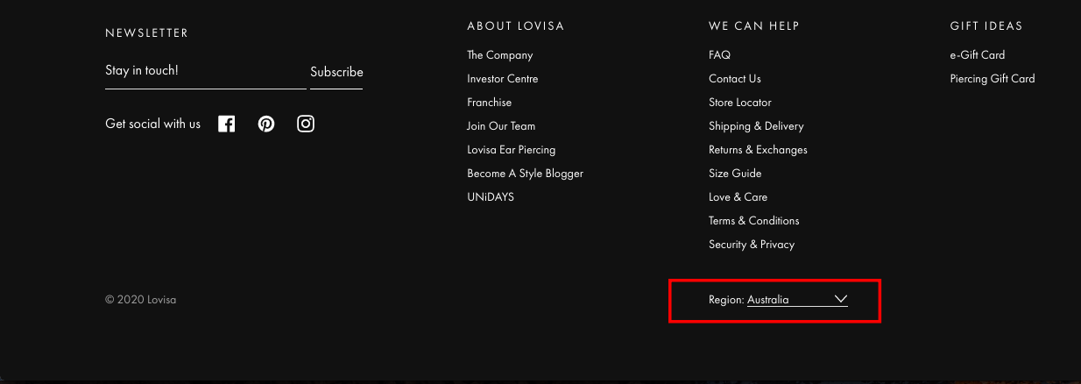Select the Piercing Gift Card link

pyautogui.click(x=992, y=79)
